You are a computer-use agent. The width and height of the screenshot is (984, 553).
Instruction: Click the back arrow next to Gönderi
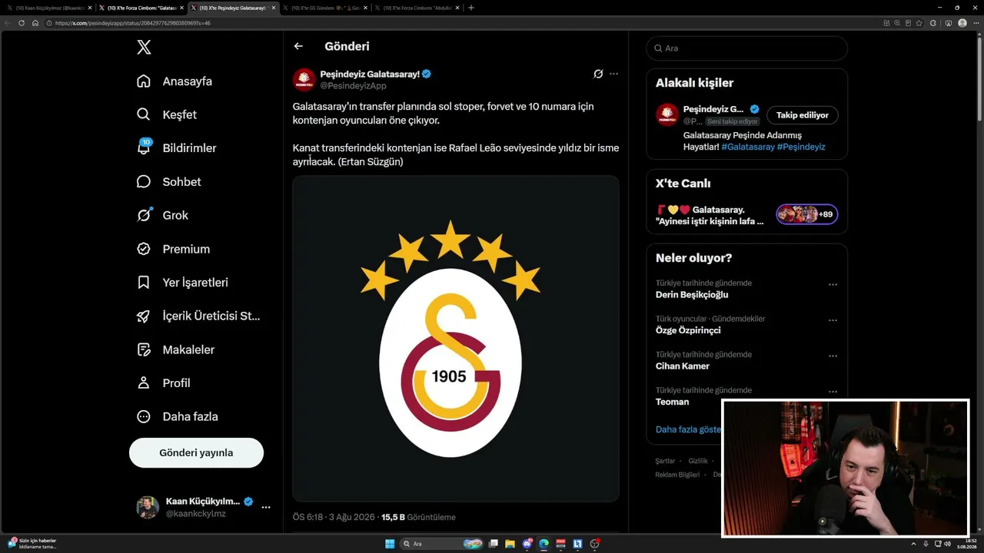298,46
